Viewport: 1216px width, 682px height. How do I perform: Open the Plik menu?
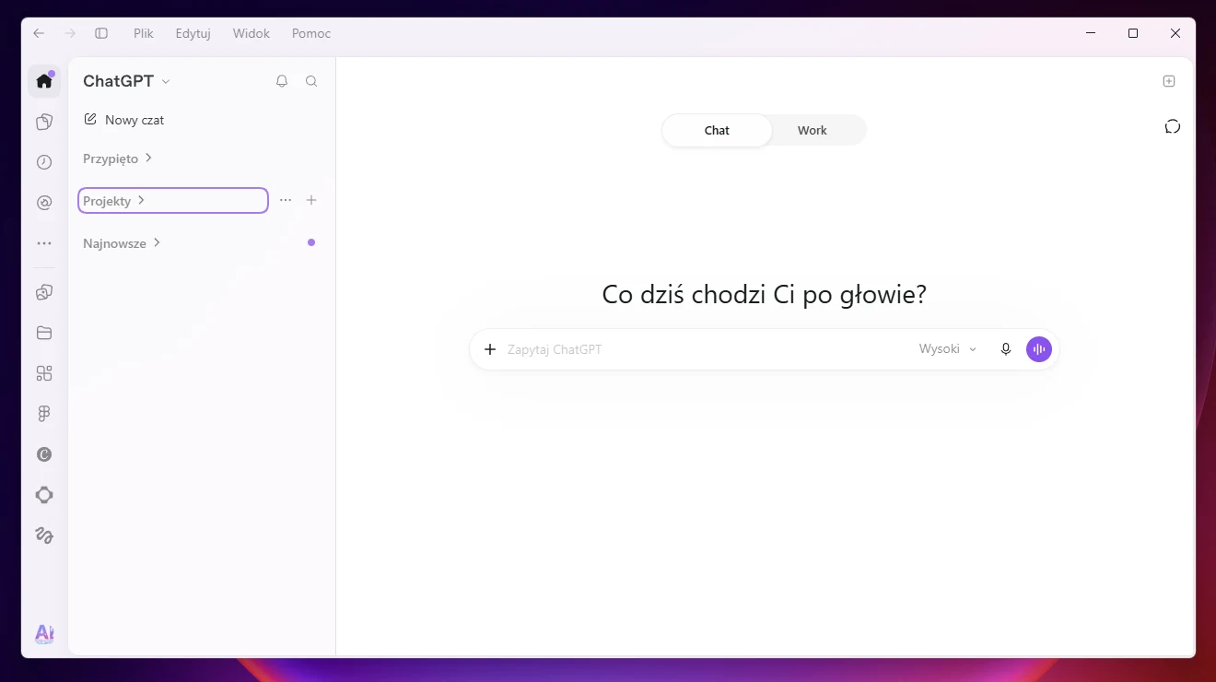(x=143, y=33)
